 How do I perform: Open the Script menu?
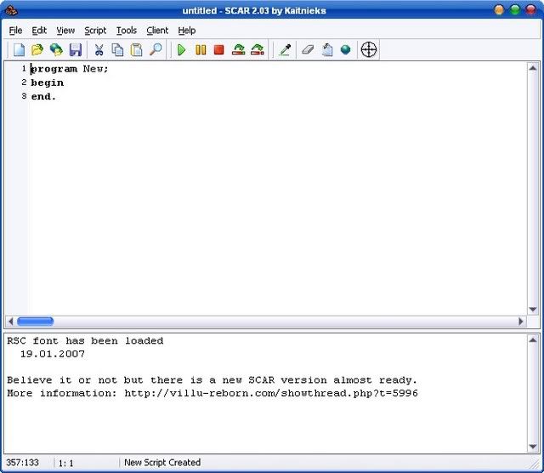pos(95,31)
